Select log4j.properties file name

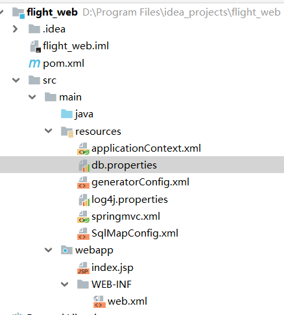(x=130, y=200)
